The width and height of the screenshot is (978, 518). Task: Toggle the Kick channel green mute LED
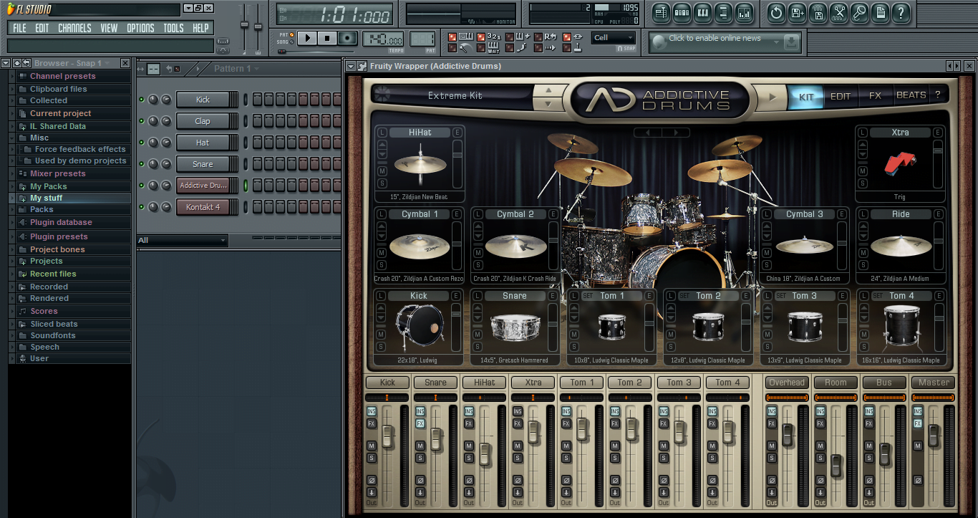(x=142, y=100)
